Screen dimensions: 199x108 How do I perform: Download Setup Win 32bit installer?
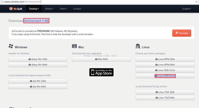[x=38, y=59]
